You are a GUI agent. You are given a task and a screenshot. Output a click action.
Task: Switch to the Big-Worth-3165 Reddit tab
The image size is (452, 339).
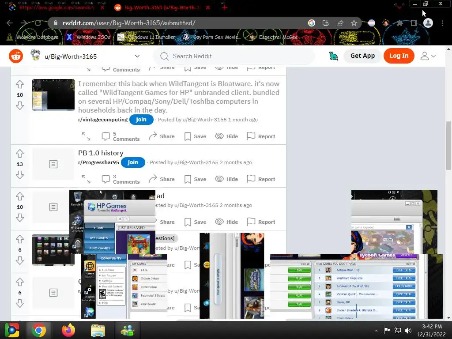pos(162,8)
